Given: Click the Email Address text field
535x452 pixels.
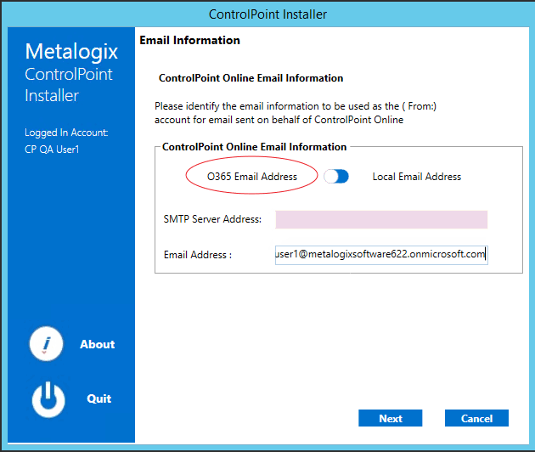Looking at the screenshot, I should pyautogui.click(x=381, y=254).
